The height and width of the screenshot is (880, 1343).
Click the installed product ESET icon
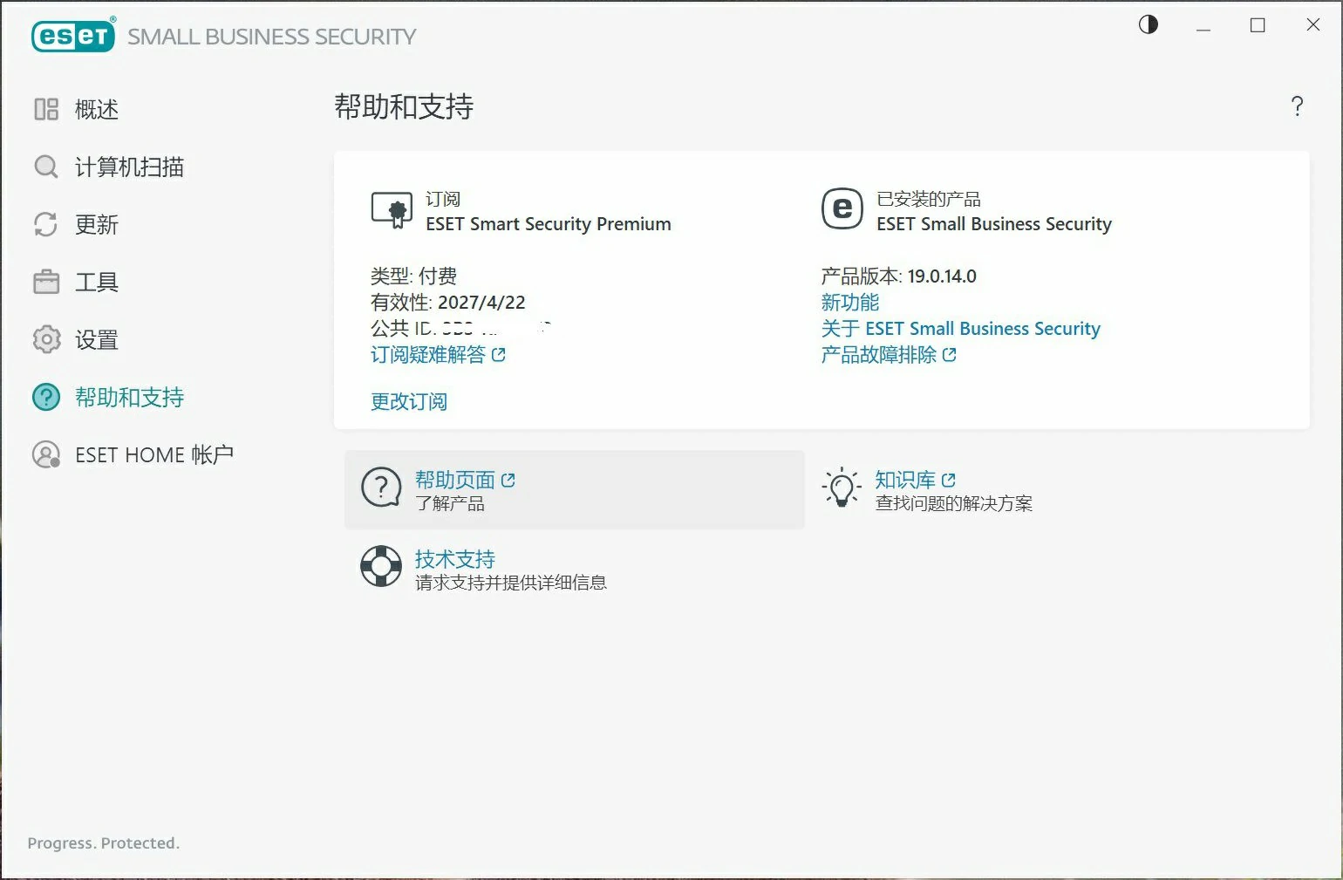(x=842, y=209)
